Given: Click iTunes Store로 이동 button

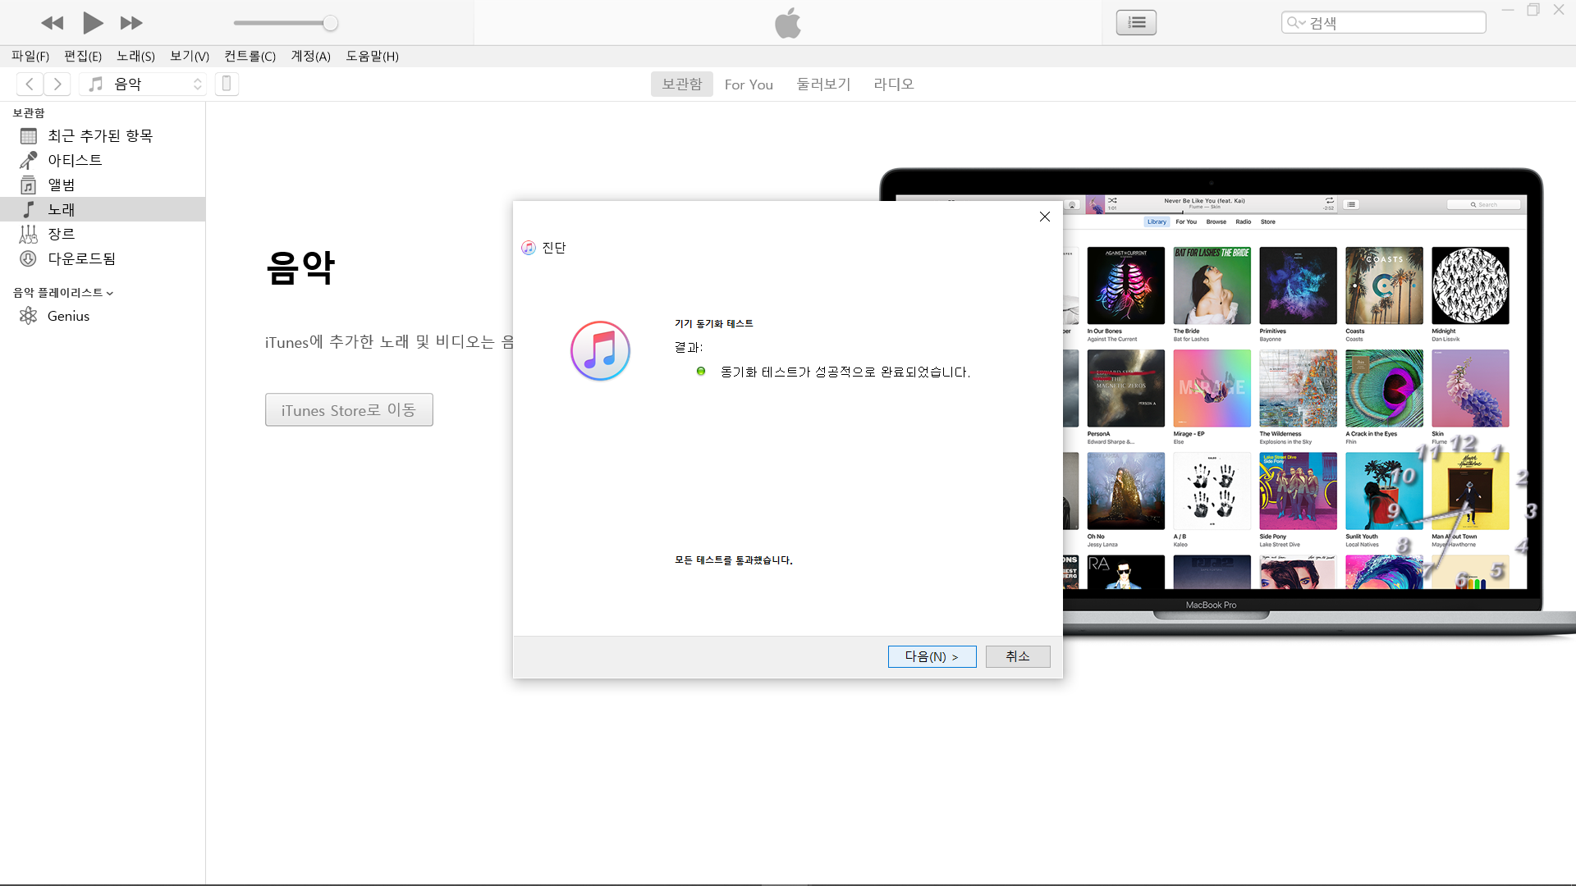Looking at the screenshot, I should 349,409.
